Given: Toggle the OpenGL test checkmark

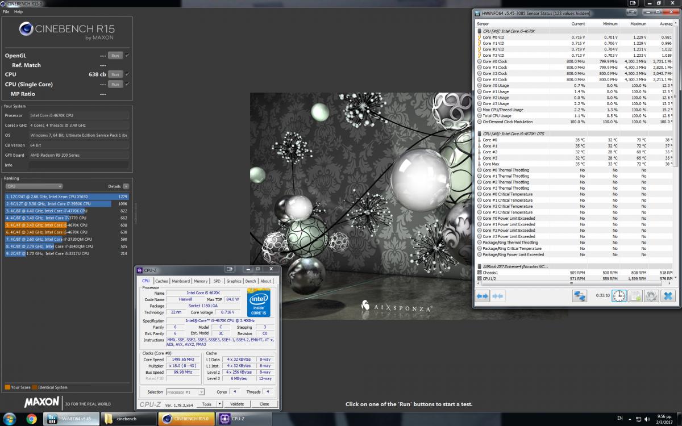Looking at the screenshot, I should coord(127,55).
